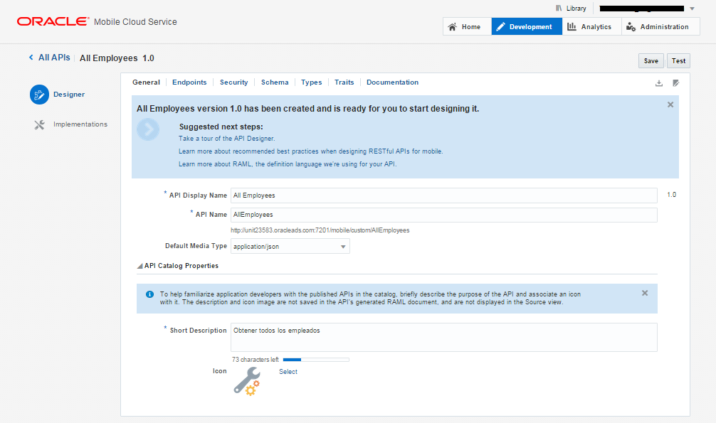Click Take a tour of the API Designer

pyautogui.click(x=227, y=138)
